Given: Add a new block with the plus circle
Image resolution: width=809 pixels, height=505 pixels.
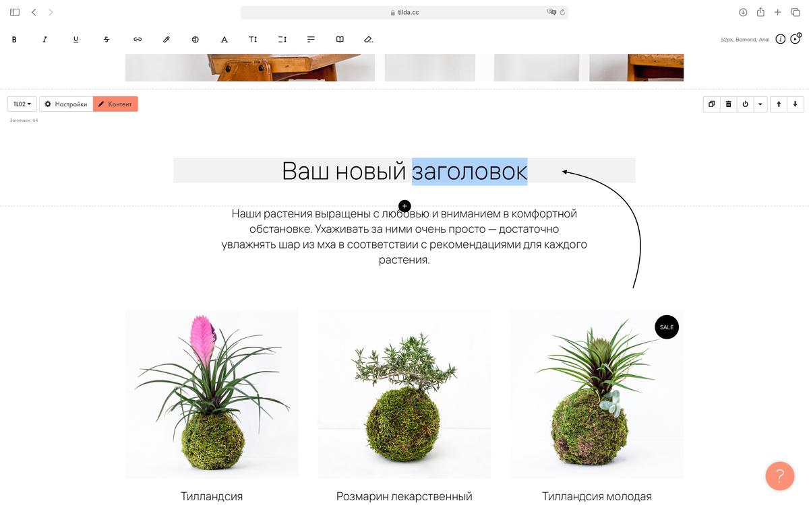Looking at the screenshot, I should tap(404, 205).
